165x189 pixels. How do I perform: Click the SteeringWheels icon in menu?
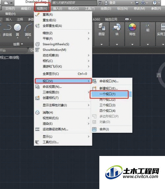[37, 44]
